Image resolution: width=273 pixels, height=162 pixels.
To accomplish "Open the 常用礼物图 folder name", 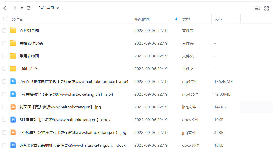I will click(29, 56).
